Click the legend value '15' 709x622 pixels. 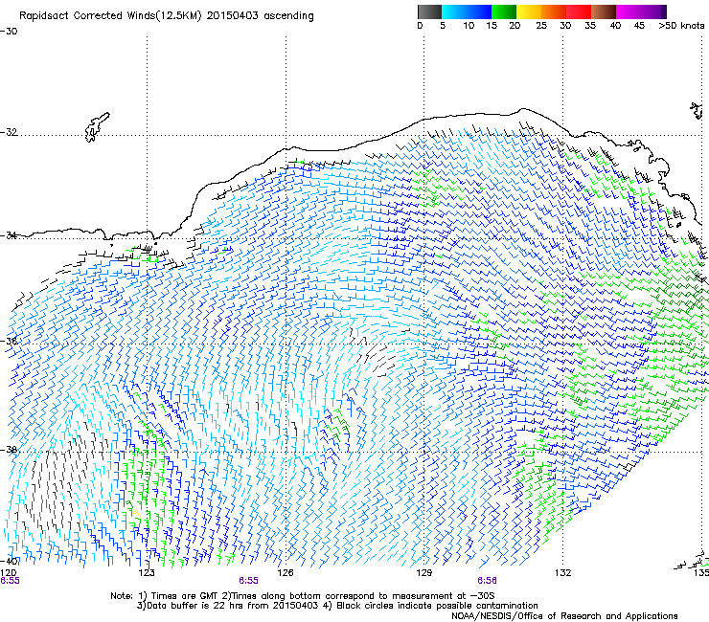(492, 26)
